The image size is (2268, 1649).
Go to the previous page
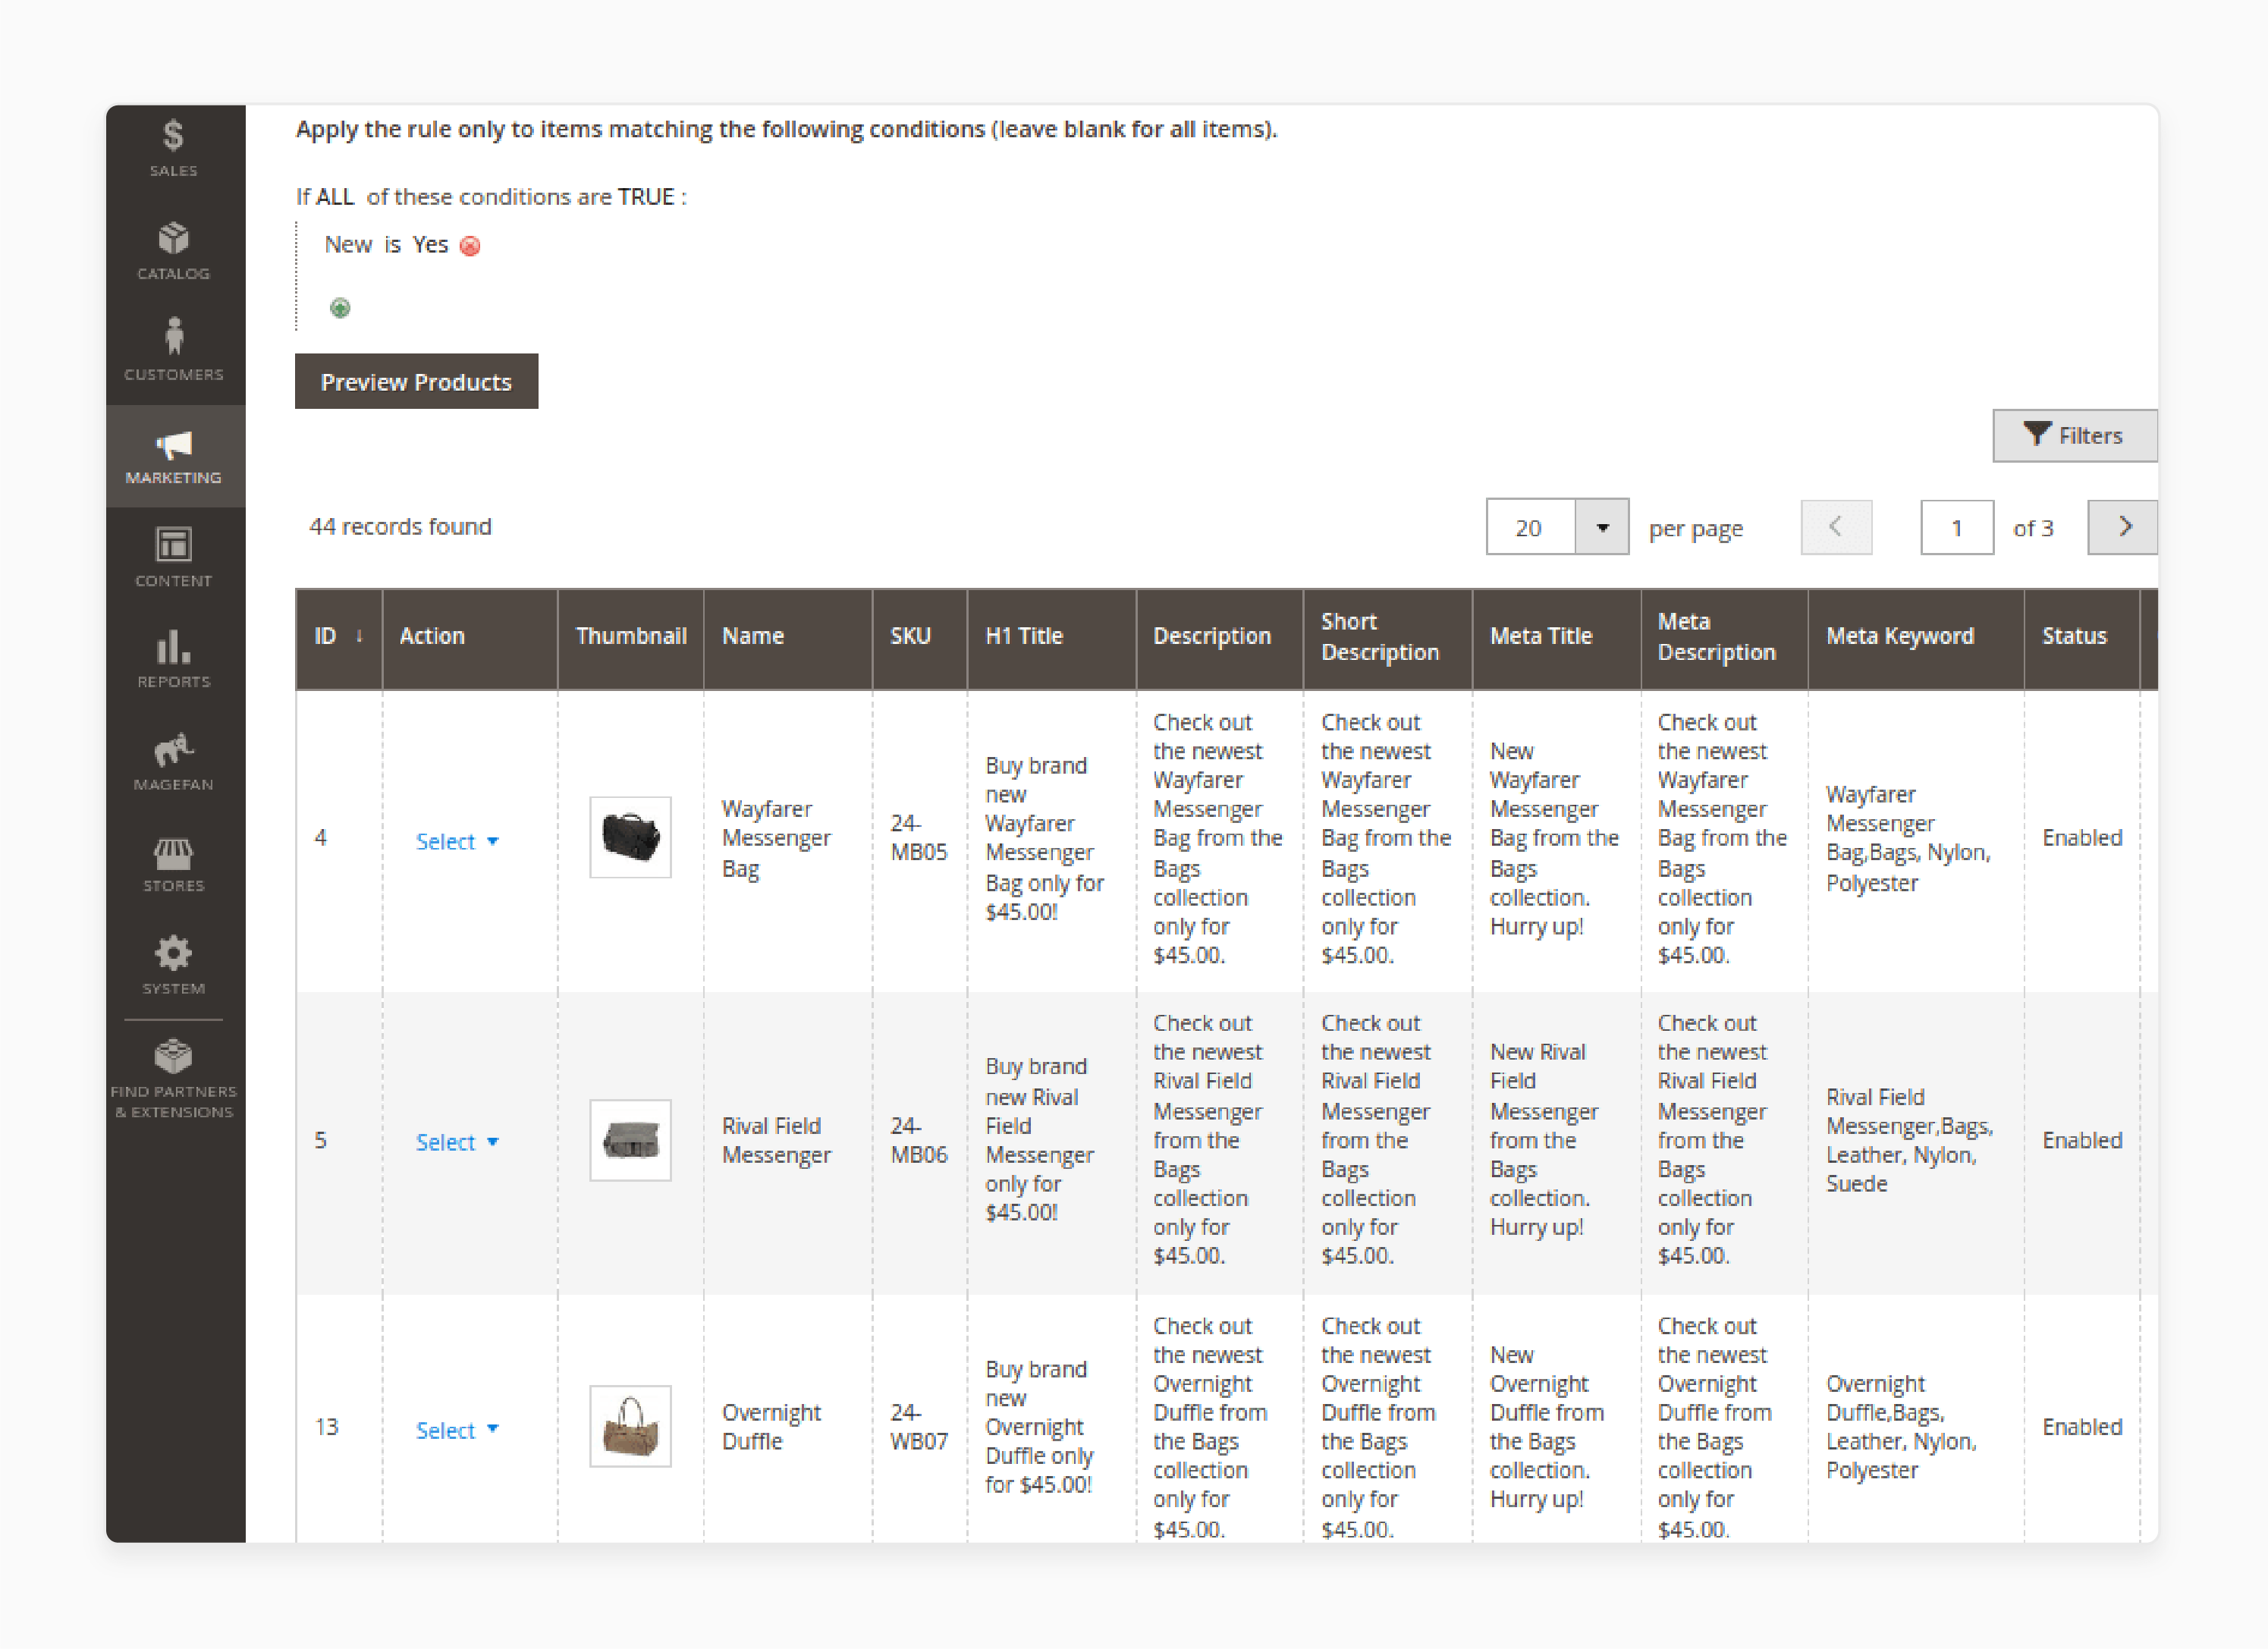tap(1836, 527)
